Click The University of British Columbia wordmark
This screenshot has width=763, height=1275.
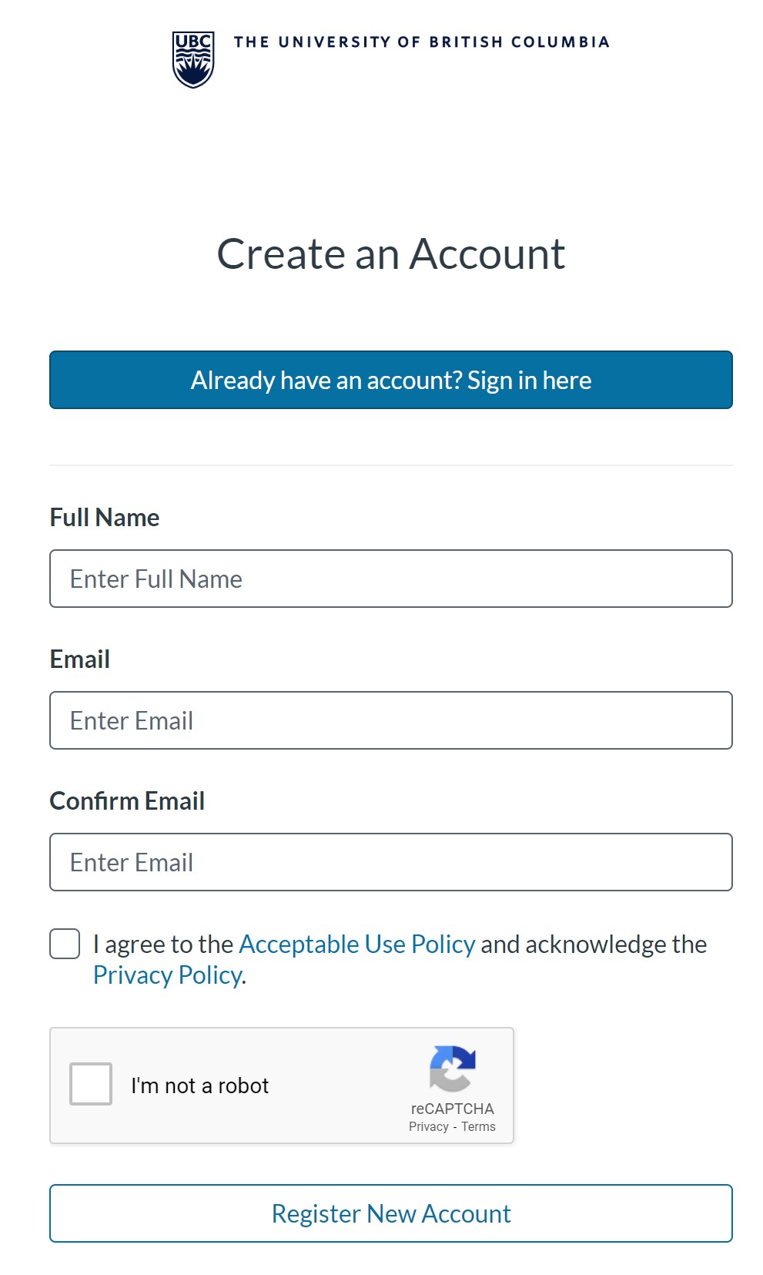coord(421,42)
